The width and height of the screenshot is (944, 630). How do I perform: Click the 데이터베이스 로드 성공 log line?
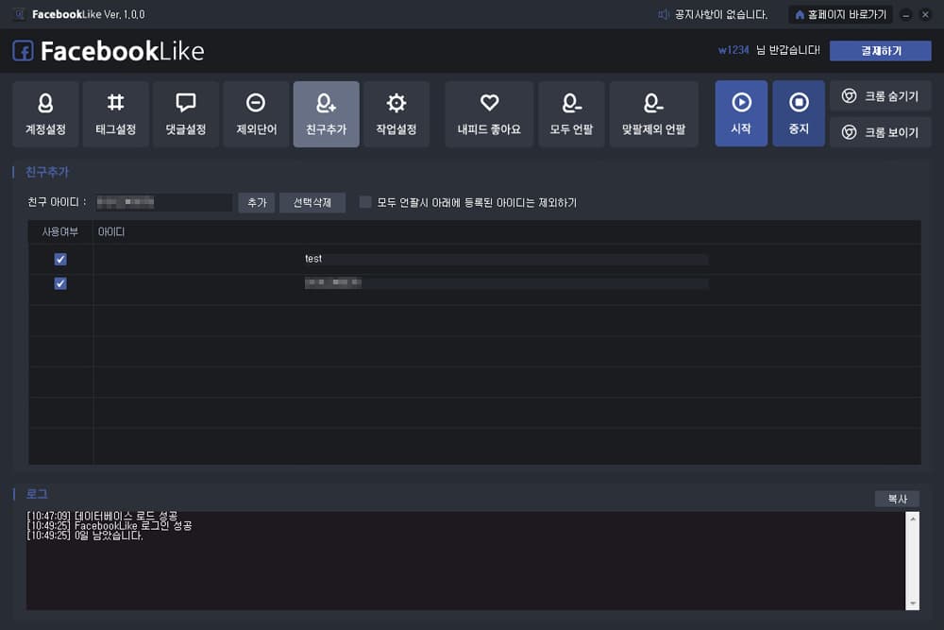102,516
